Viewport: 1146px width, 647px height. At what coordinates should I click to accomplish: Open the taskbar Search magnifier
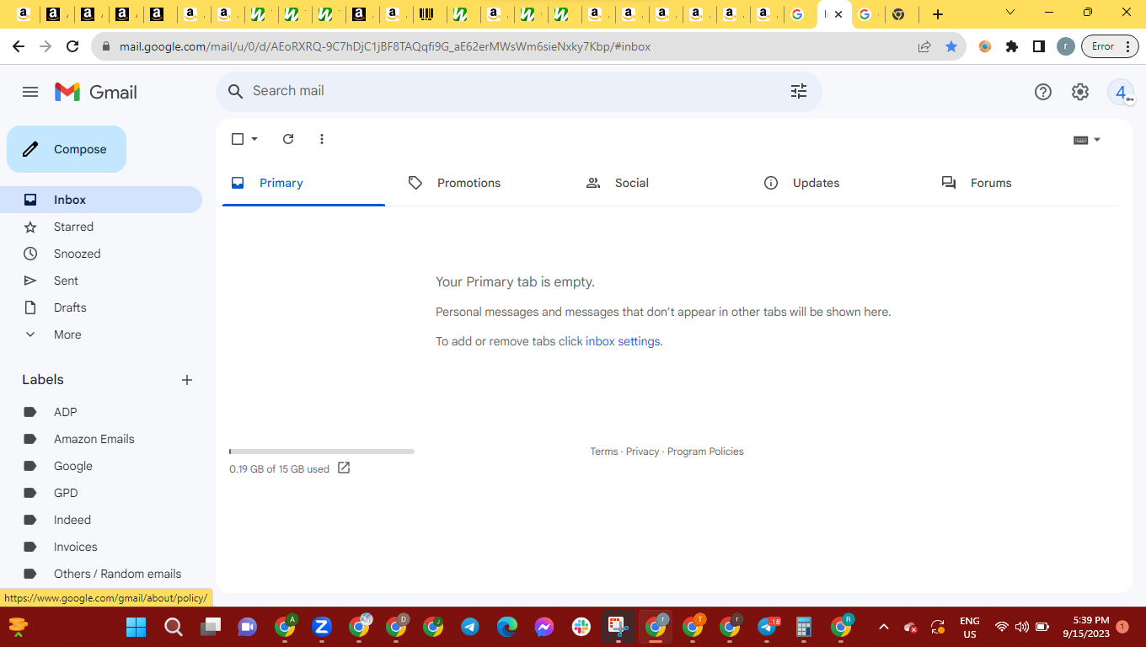point(173,627)
